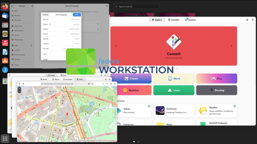
Task: Show the next featured app banner
Action: [x=231, y=46]
